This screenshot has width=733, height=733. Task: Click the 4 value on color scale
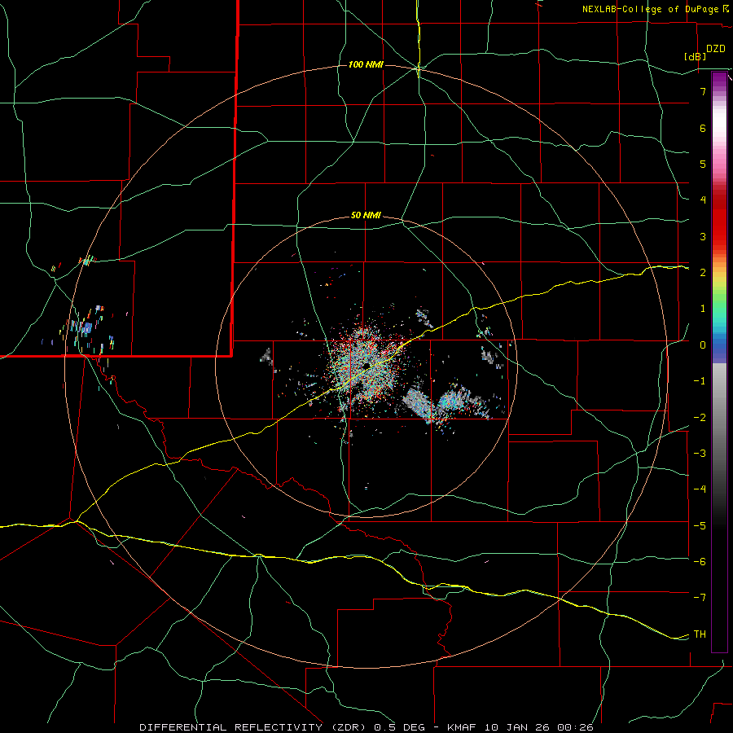coord(703,200)
